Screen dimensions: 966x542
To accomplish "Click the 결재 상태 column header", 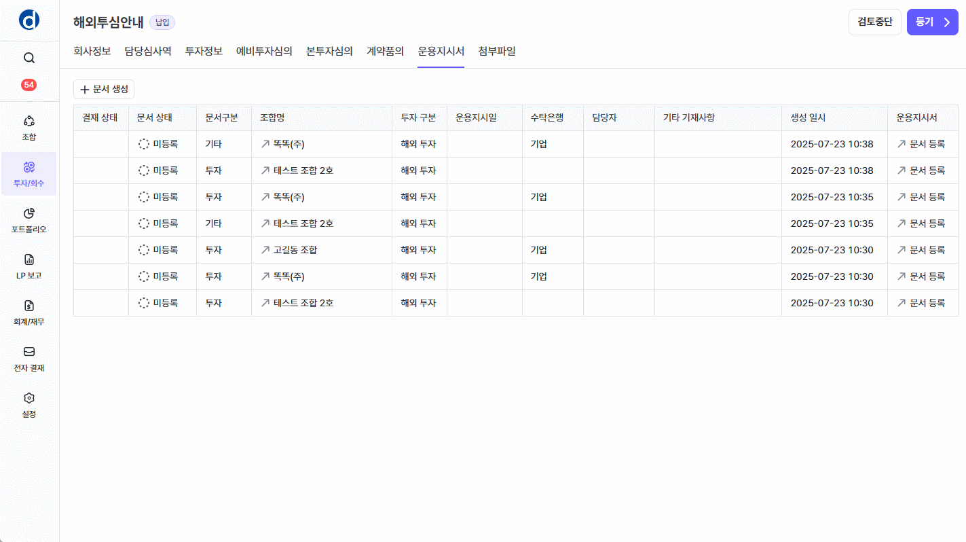I will pyautogui.click(x=100, y=118).
